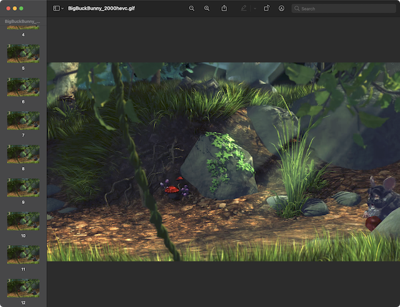The width and height of the screenshot is (400, 307).
Task: Open the Share menu icon
Action: [x=224, y=8]
